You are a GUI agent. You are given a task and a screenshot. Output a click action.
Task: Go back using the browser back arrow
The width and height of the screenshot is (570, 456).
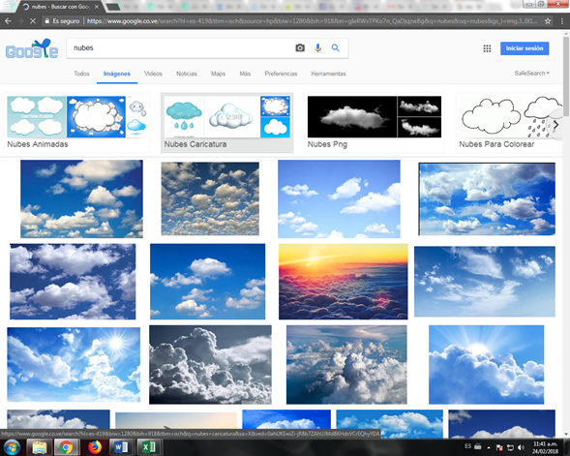[8, 21]
